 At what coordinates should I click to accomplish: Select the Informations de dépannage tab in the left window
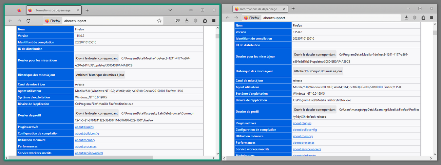[x=51, y=10]
